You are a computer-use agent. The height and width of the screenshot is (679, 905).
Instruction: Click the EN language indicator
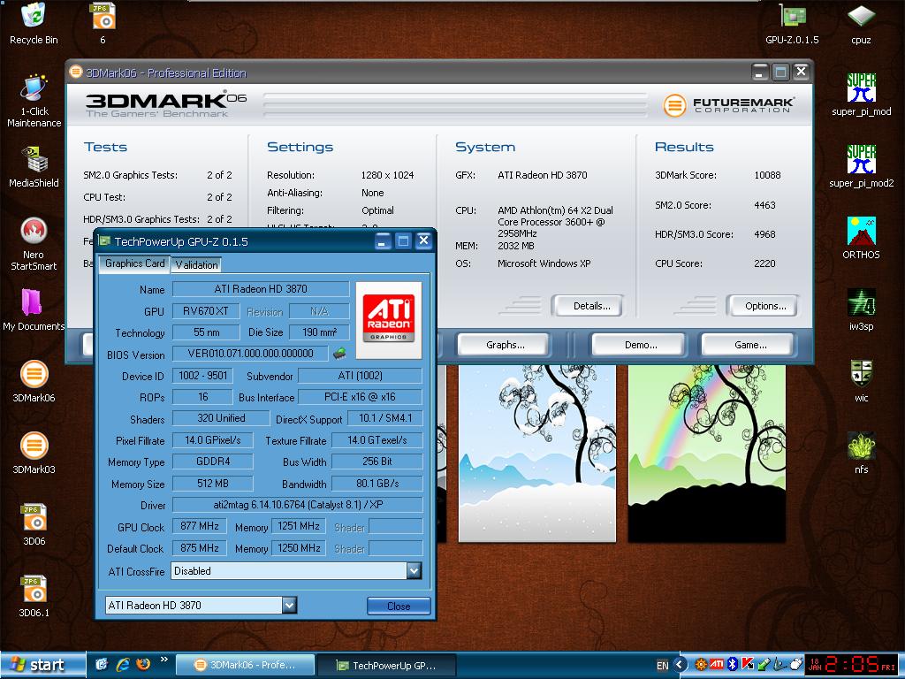[662, 665]
